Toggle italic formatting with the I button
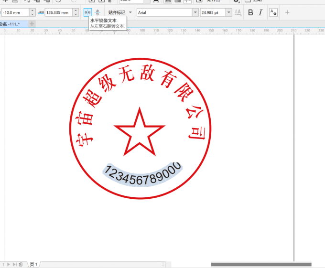 (260, 12)
